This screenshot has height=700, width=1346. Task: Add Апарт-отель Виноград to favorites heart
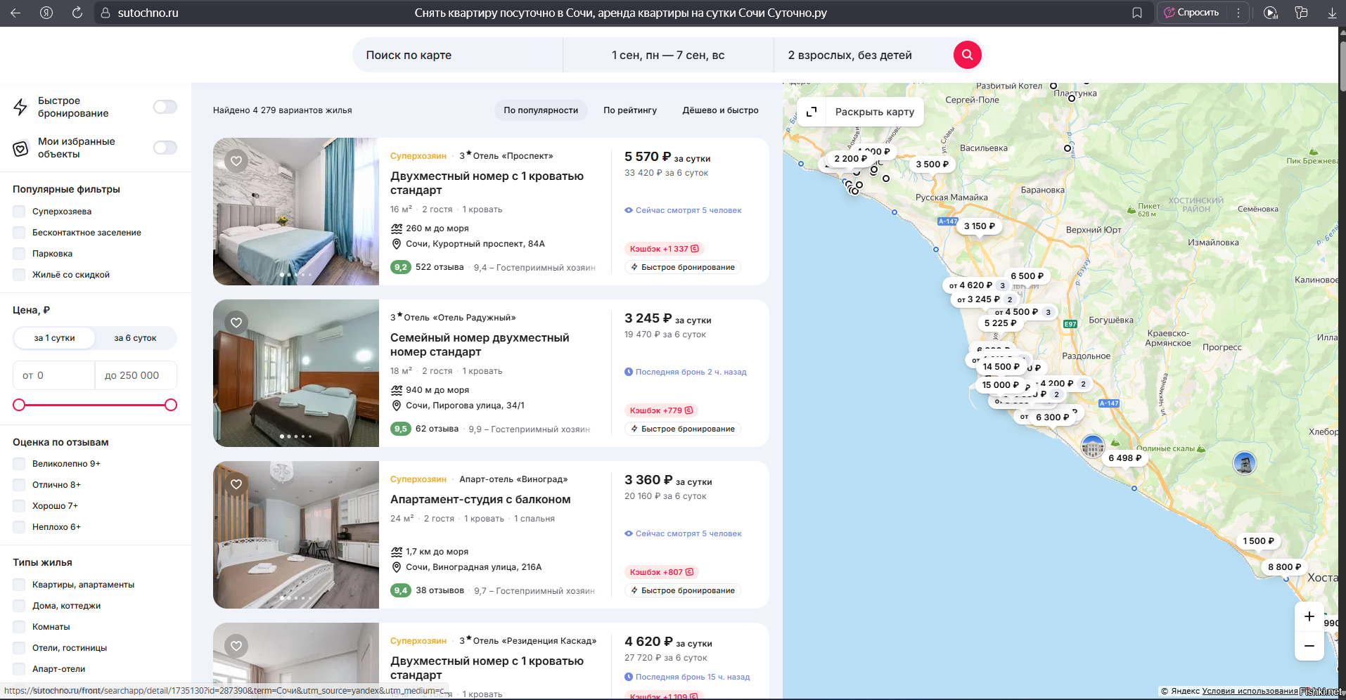236,484
